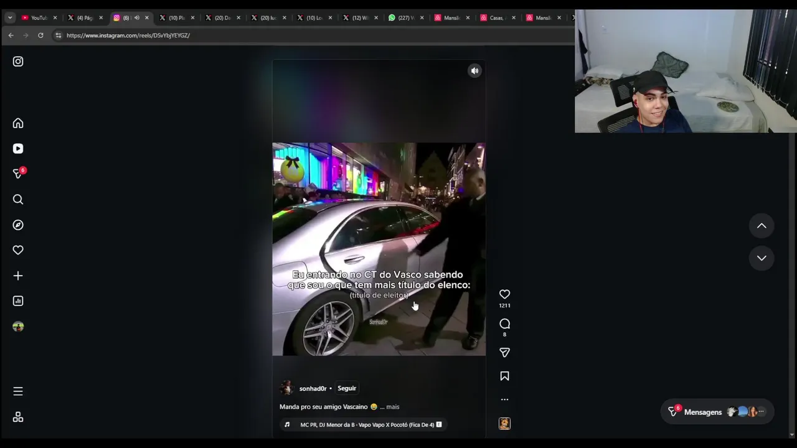The image size is (797, 448).
Task: Open the audio thumbnail beside the reel
Action: click(x=504, y=424)
